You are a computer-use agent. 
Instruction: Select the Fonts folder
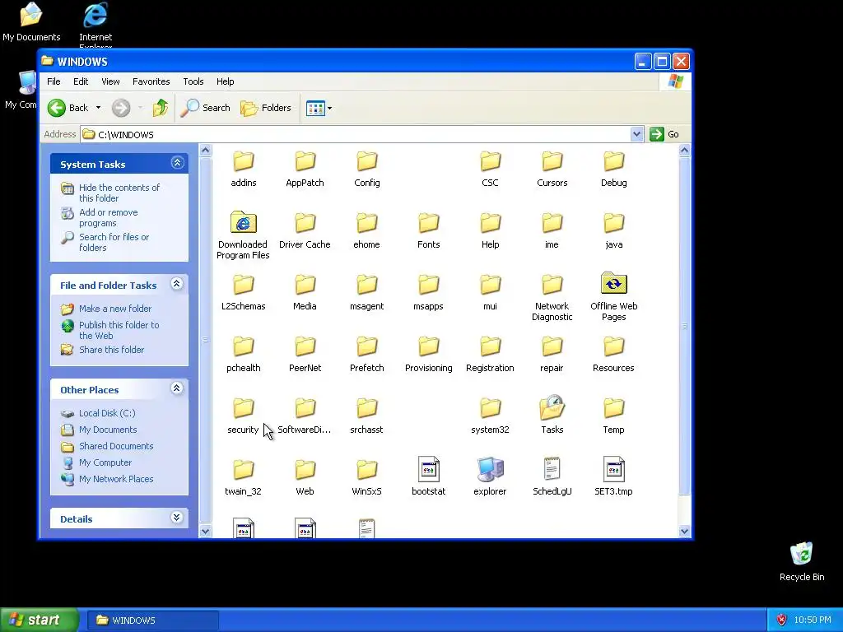tap(428, 230)
